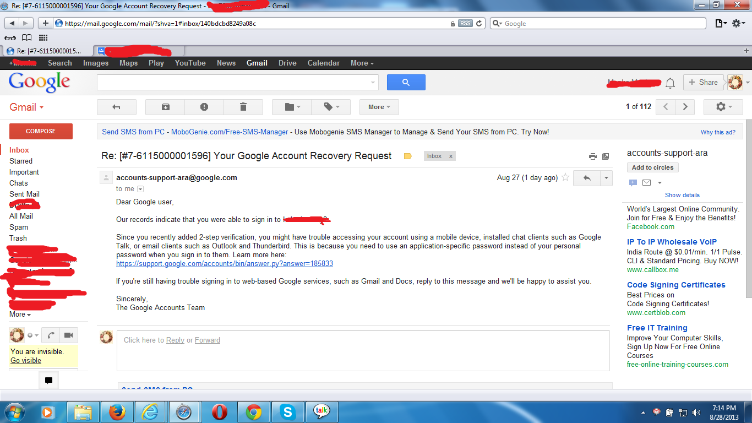
Task: Click Safari's reload page button
Action: tap(479, 24)
